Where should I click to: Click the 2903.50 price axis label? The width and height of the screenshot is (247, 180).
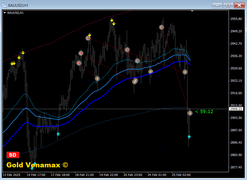(236, 118)
